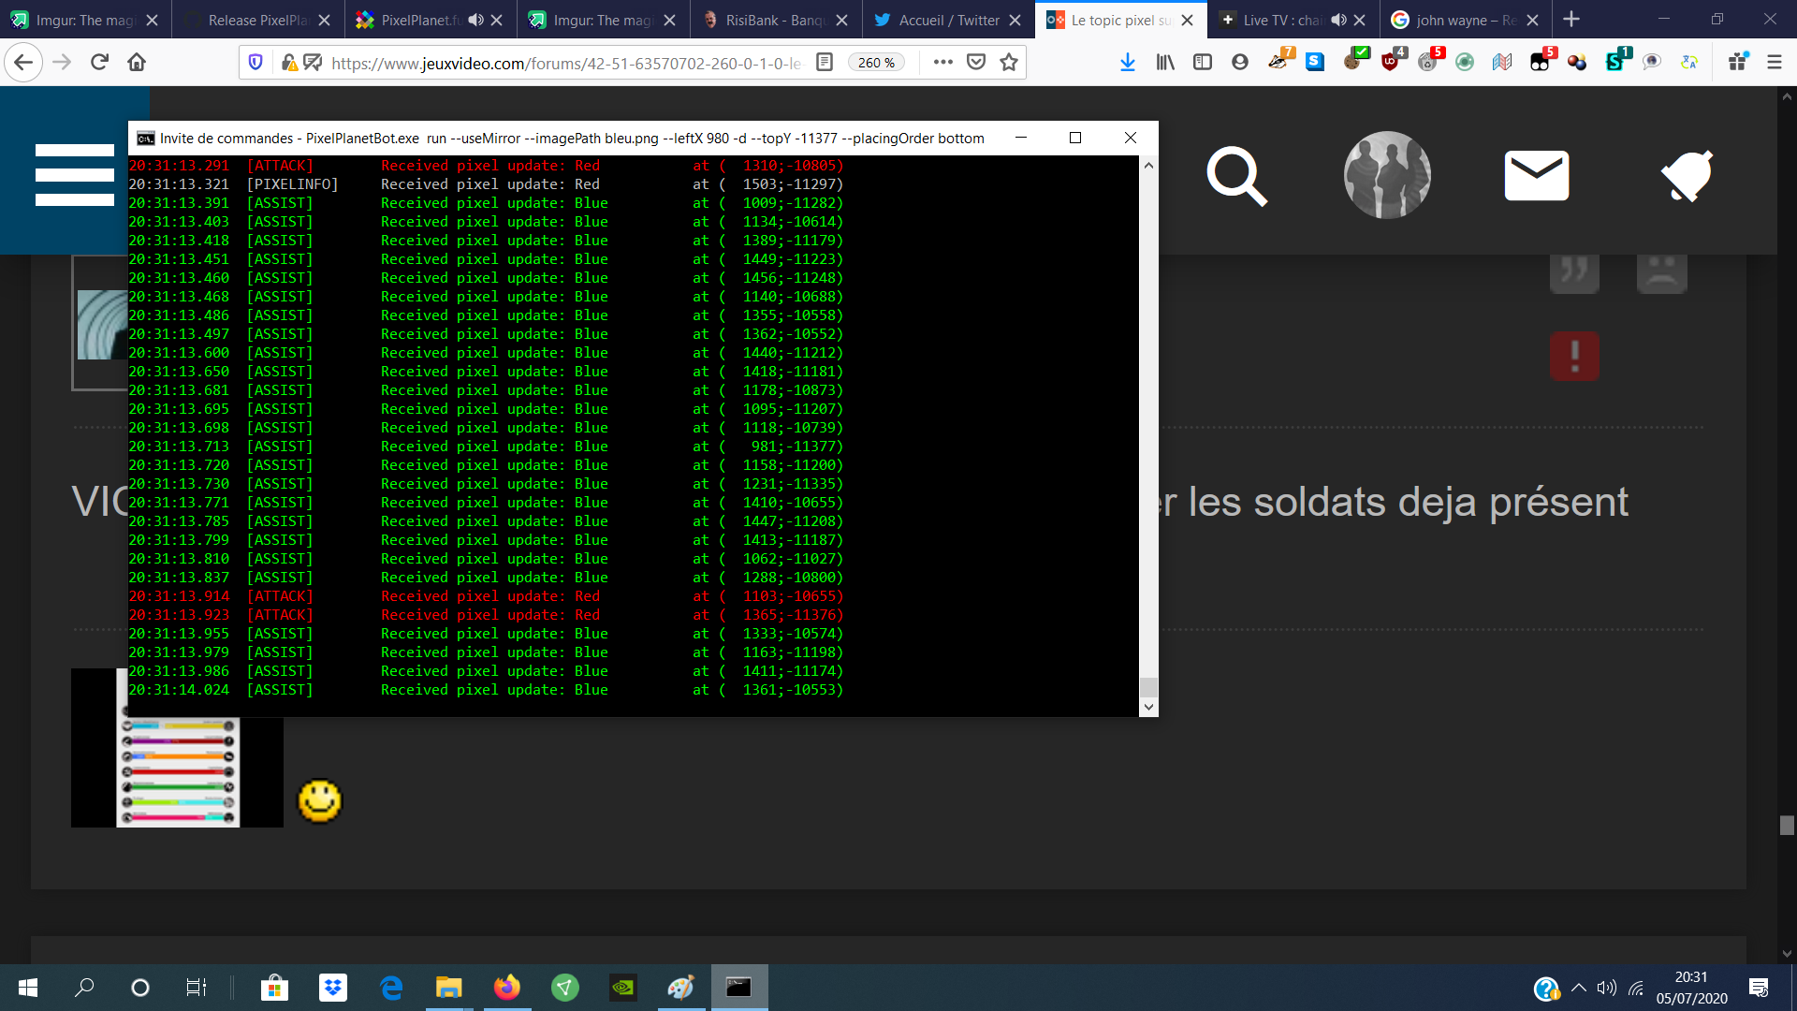Open the Firefox application menu
This screenshot has width=1797, height=1011.
point(1774,62)
